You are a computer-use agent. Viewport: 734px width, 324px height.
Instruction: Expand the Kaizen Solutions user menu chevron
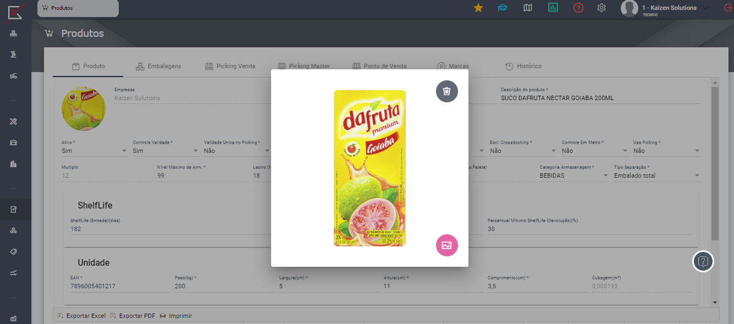point(706,8)
